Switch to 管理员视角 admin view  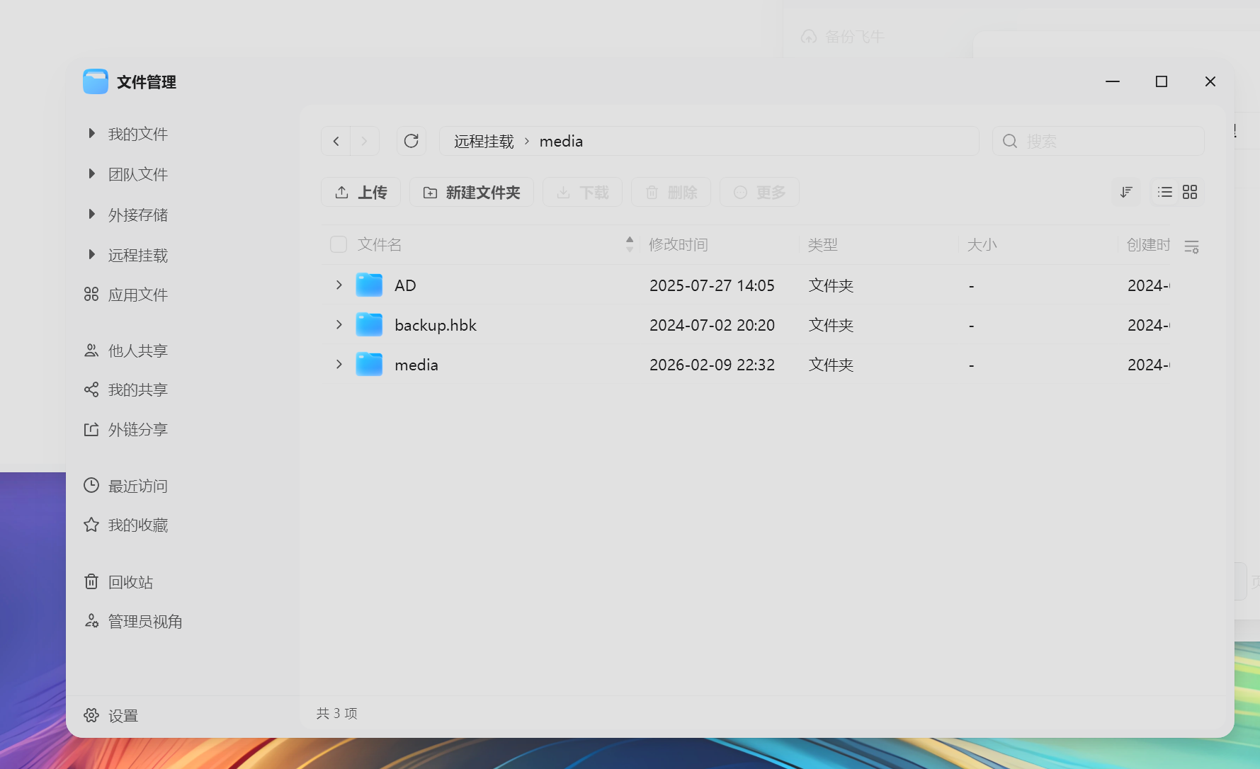point(144,621)
